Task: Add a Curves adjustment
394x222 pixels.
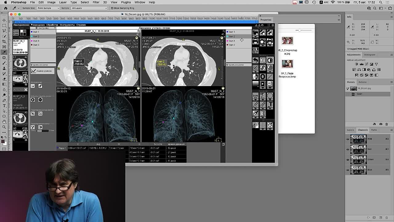Action: point(367,64)
